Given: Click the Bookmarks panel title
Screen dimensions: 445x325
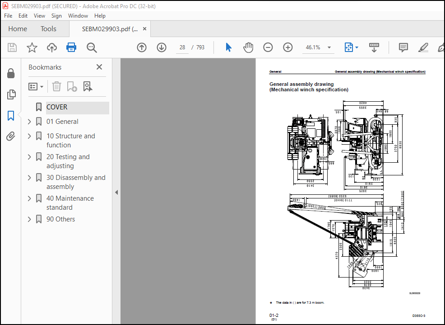Looking at the screenshot, I should (45, 67).
